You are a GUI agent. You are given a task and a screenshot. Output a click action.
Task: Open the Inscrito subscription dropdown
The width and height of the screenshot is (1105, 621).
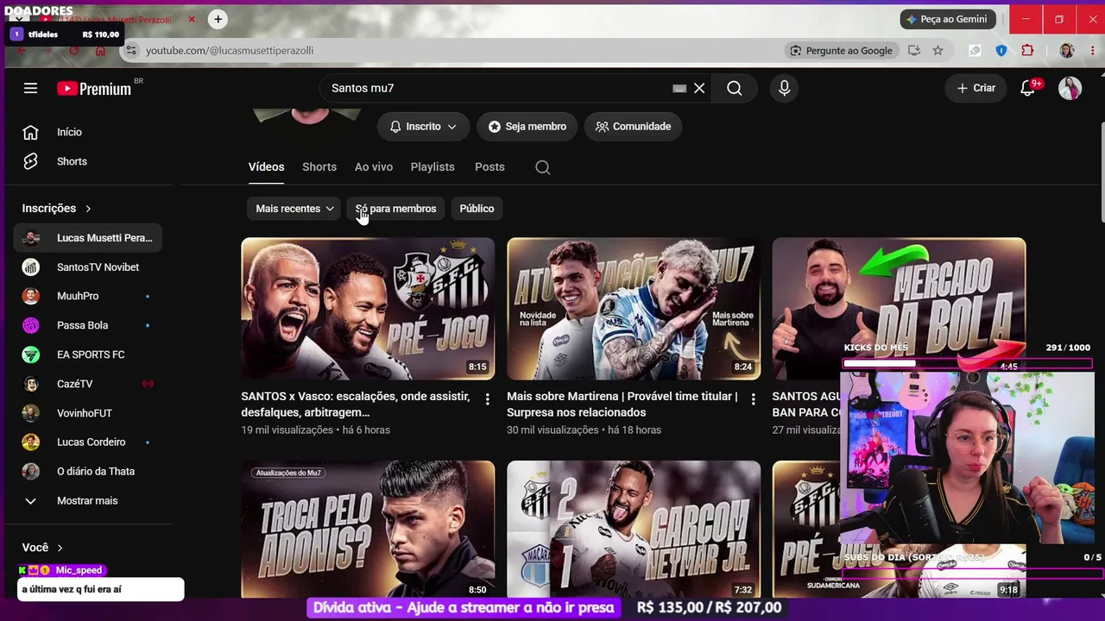(423, 127)
